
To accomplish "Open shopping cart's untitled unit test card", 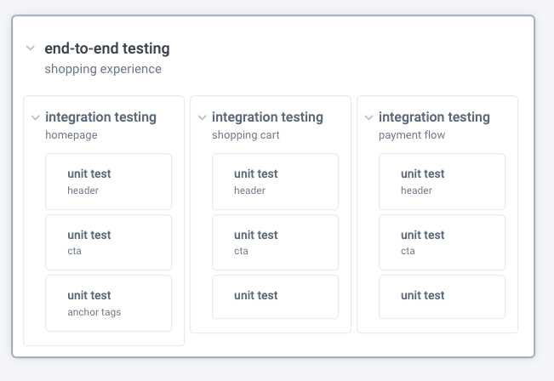I will [x=275, y=297].
